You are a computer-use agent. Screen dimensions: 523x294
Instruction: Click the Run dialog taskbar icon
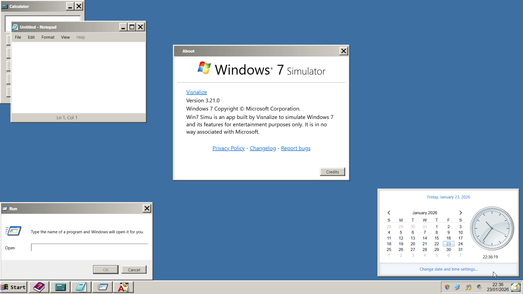click(x=102, y=287)
